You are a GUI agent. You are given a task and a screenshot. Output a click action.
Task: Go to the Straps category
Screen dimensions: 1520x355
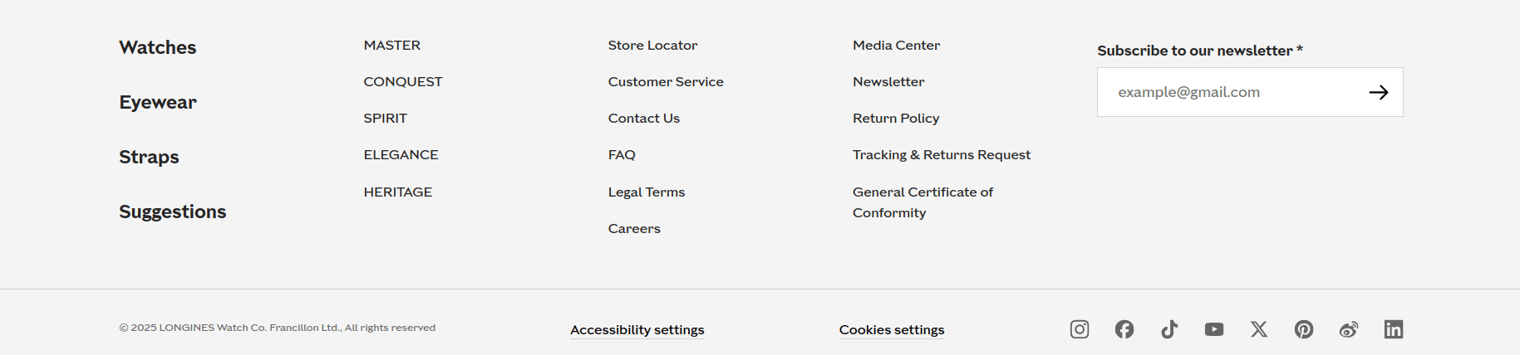click(x=149, y=157)
